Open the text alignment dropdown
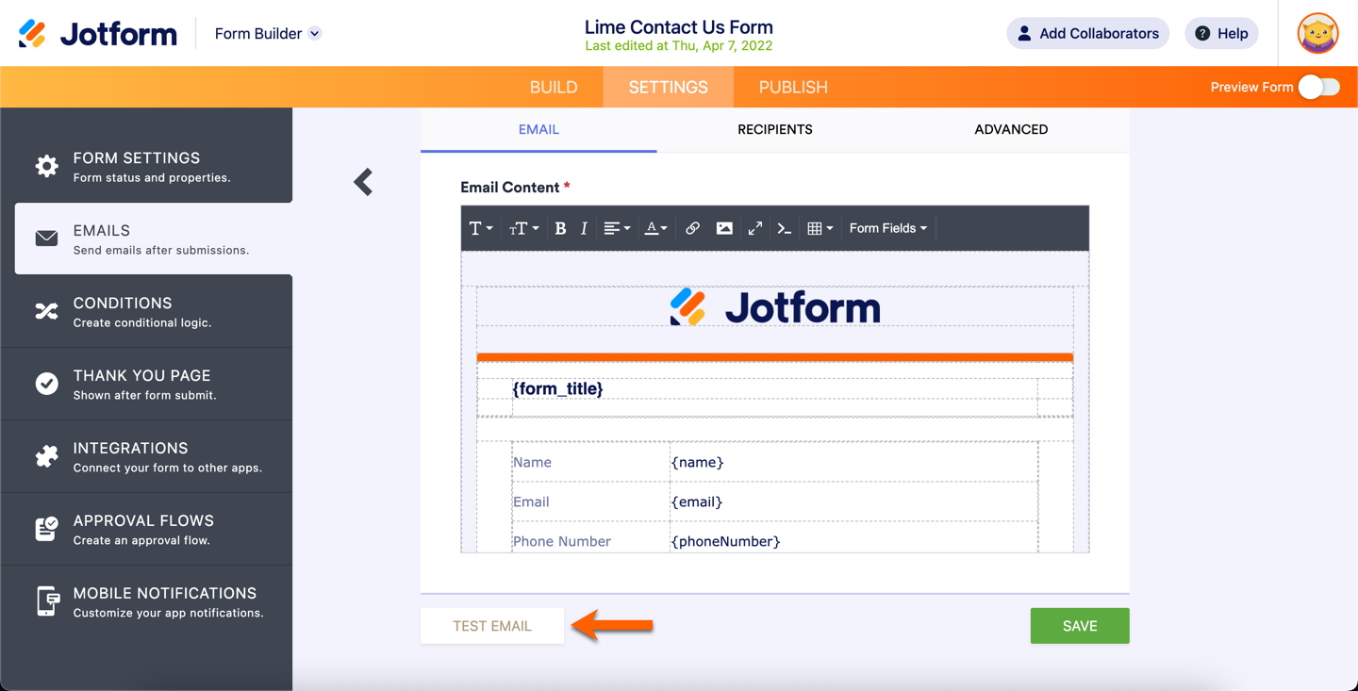Screen dimensions: 1358x691 [x=617, y=228]
